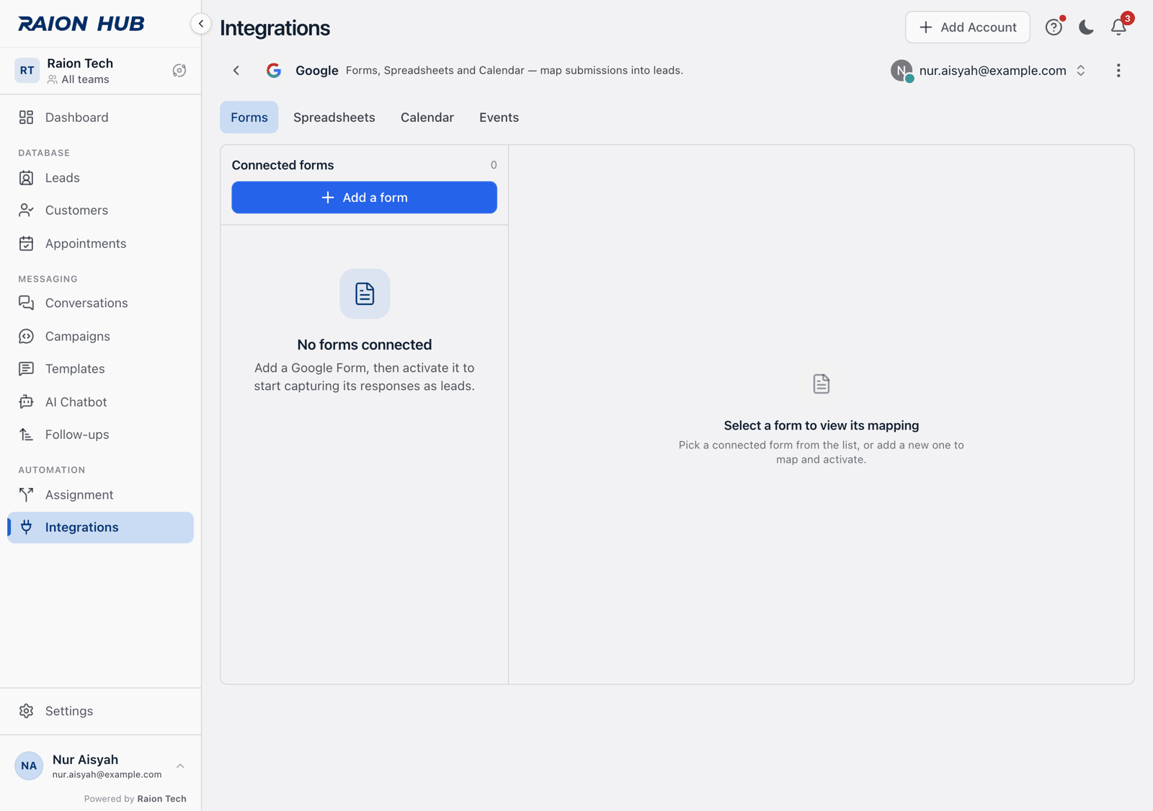Open Follow-ups from the sidebar
This screenshot has height=811, width=1153.
100,435
